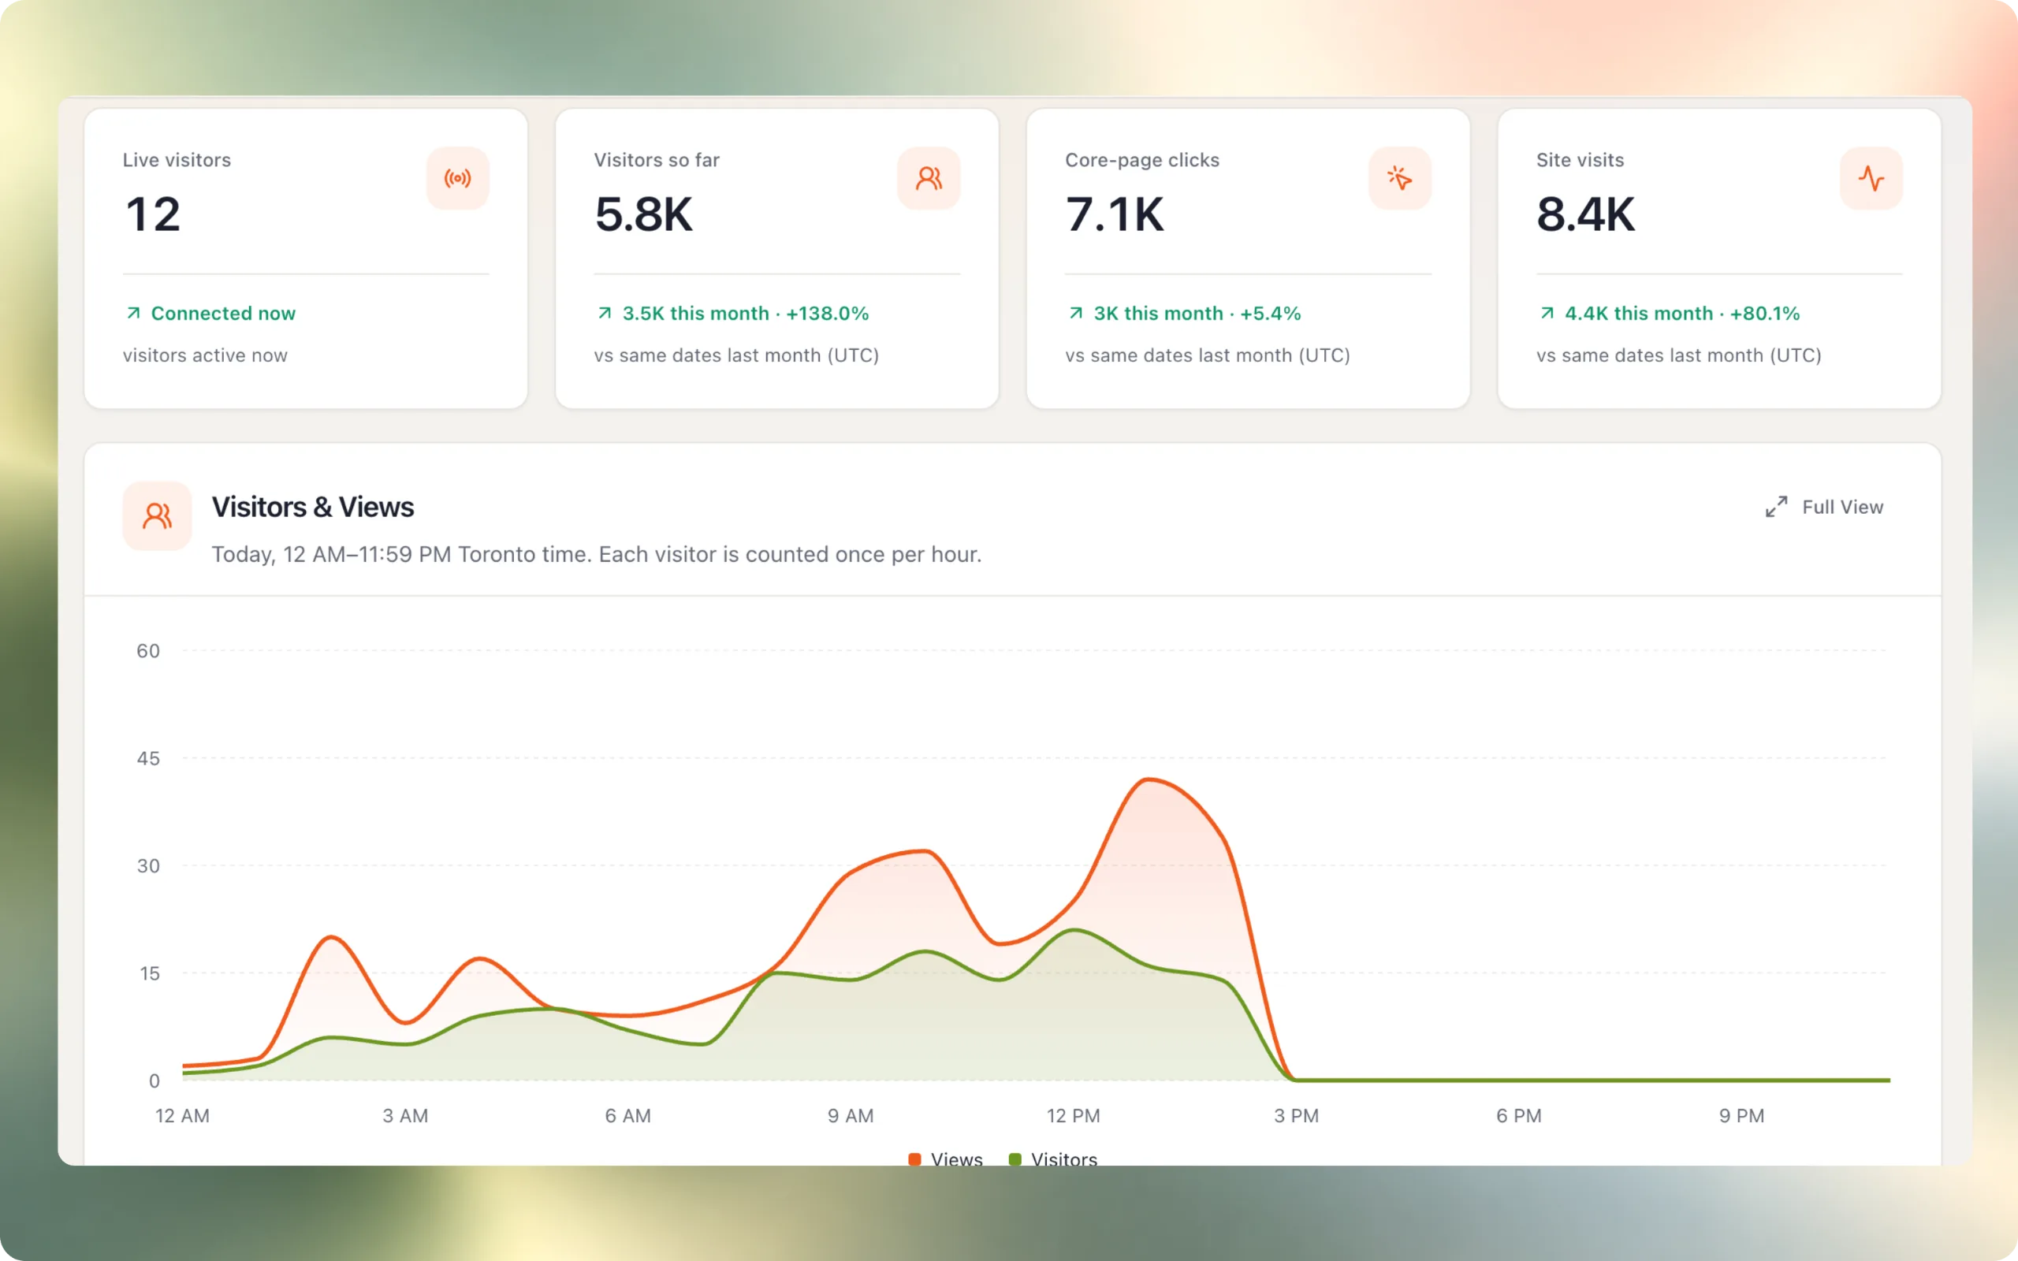Click the 9 AM axis label
The height and width of the screenshot is (1261, 2018).
(851, 1116)
